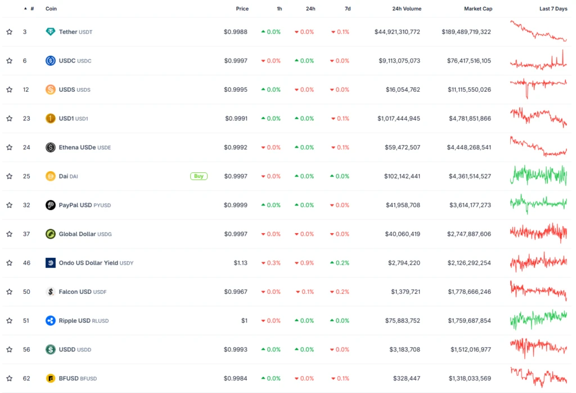Screen dimensions: 576x393
Task: Open Ripple USD's 7-day sparkline
Action: coord(538,319)
